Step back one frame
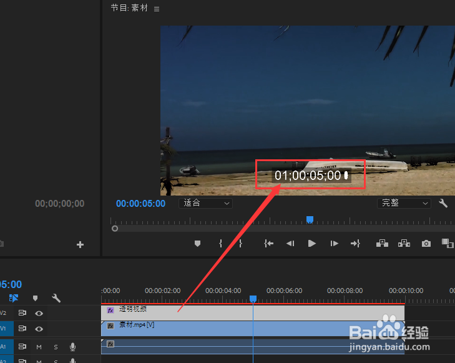Viewport: 455px width, 363px height. click(x=290, y=244)
